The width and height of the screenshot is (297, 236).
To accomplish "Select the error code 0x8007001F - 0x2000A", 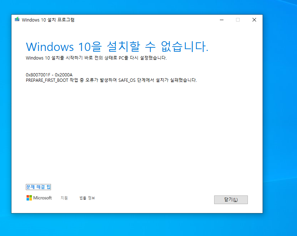I will pyautogui.click(x=49, y=75).
